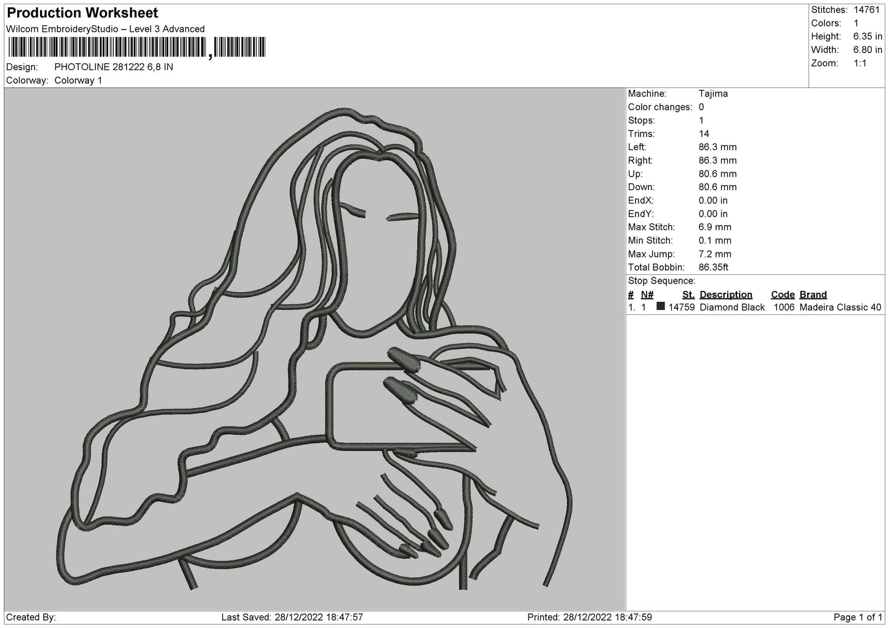Click the Width value 6.80 in
Image resolution: width=889 pixels, height=628 pixels.
(867, 50)
